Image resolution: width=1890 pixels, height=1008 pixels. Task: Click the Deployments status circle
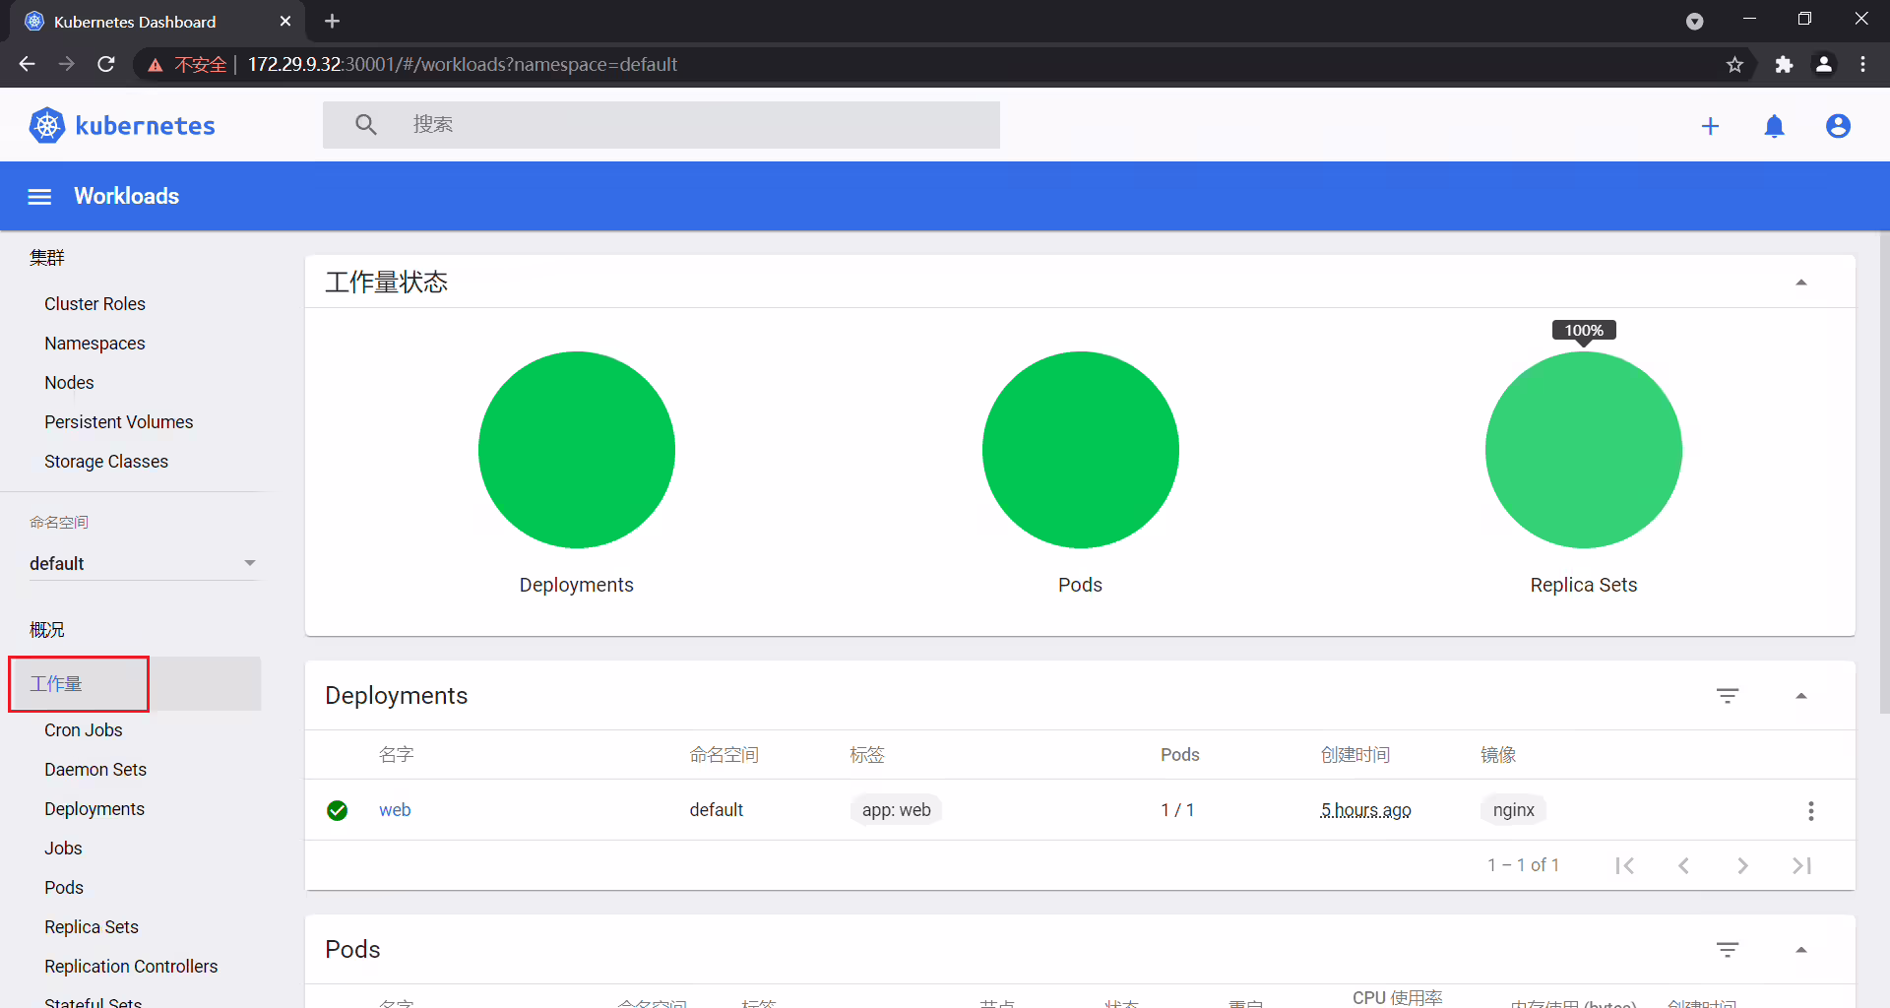pos(577,450)
